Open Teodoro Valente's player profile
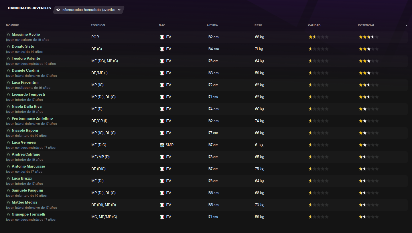The width and height of the screenshot is (412, 233). [26, 58]
